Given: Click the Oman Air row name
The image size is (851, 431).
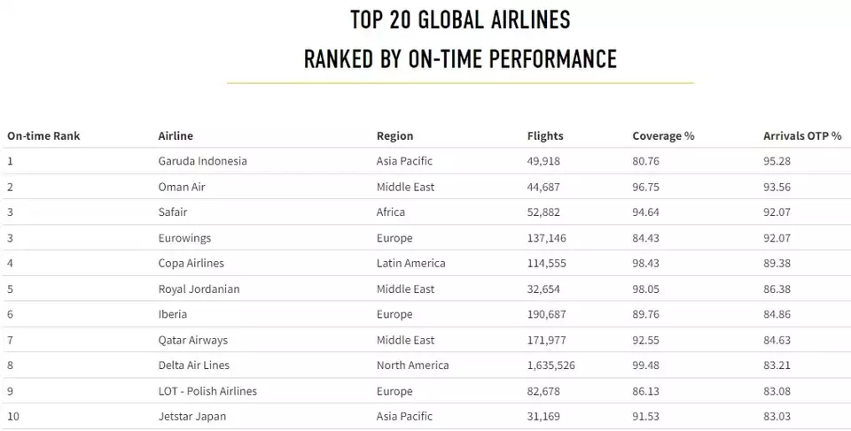Looking at the screenshot, I should tap(182, 187).
